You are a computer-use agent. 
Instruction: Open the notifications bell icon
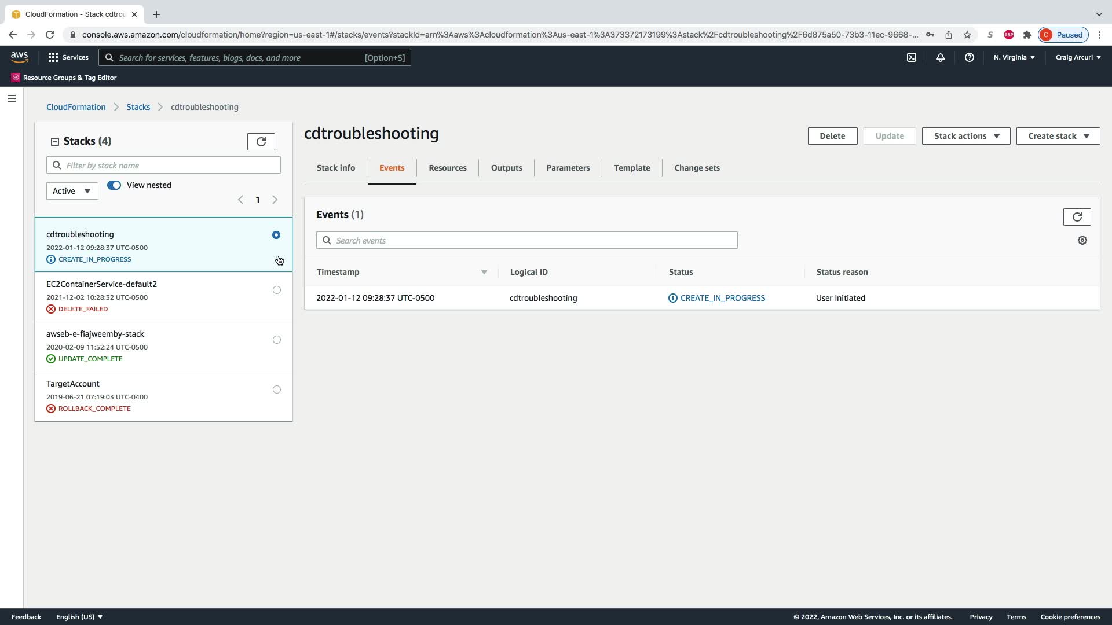coord(941,57)
